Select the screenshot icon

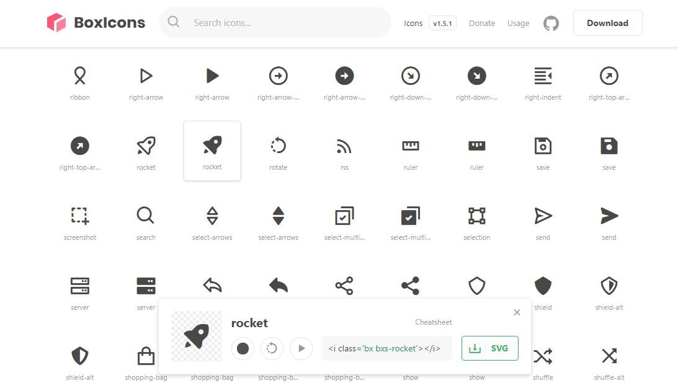[x=79, y=215]
